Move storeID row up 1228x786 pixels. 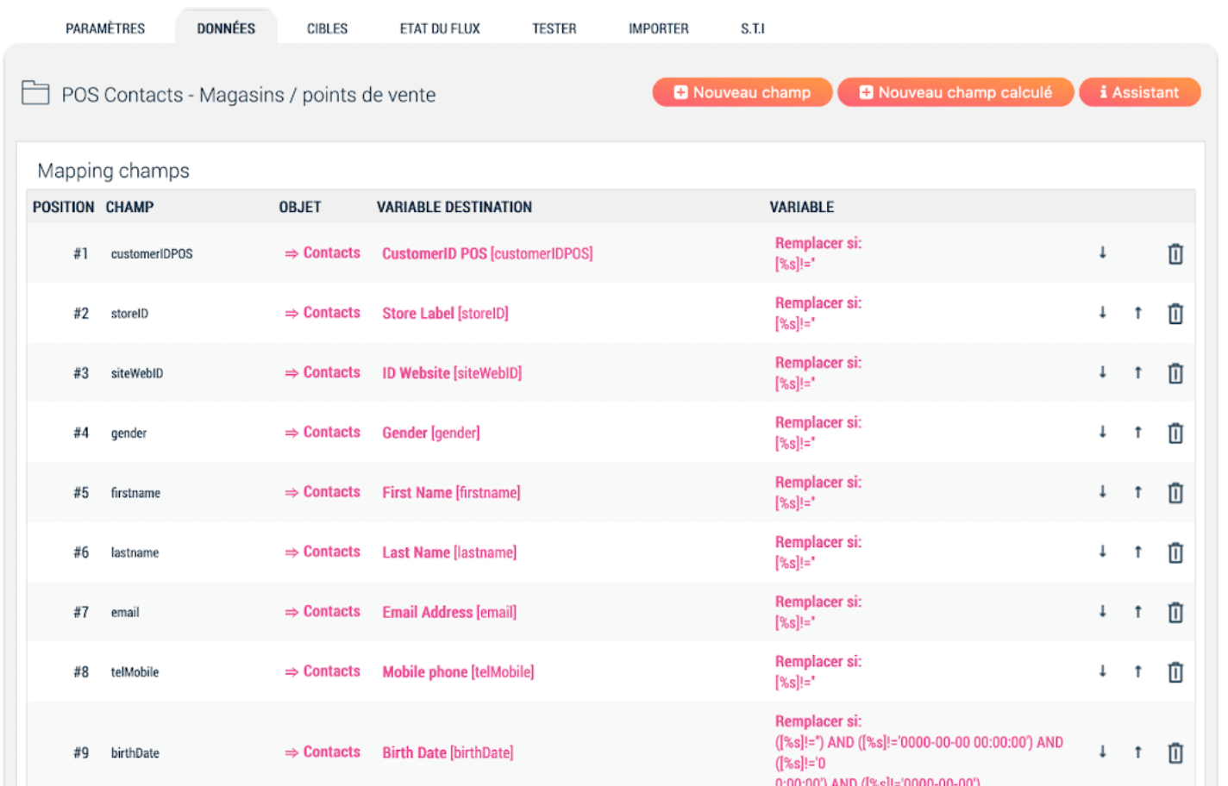(x=1137, y=313)
